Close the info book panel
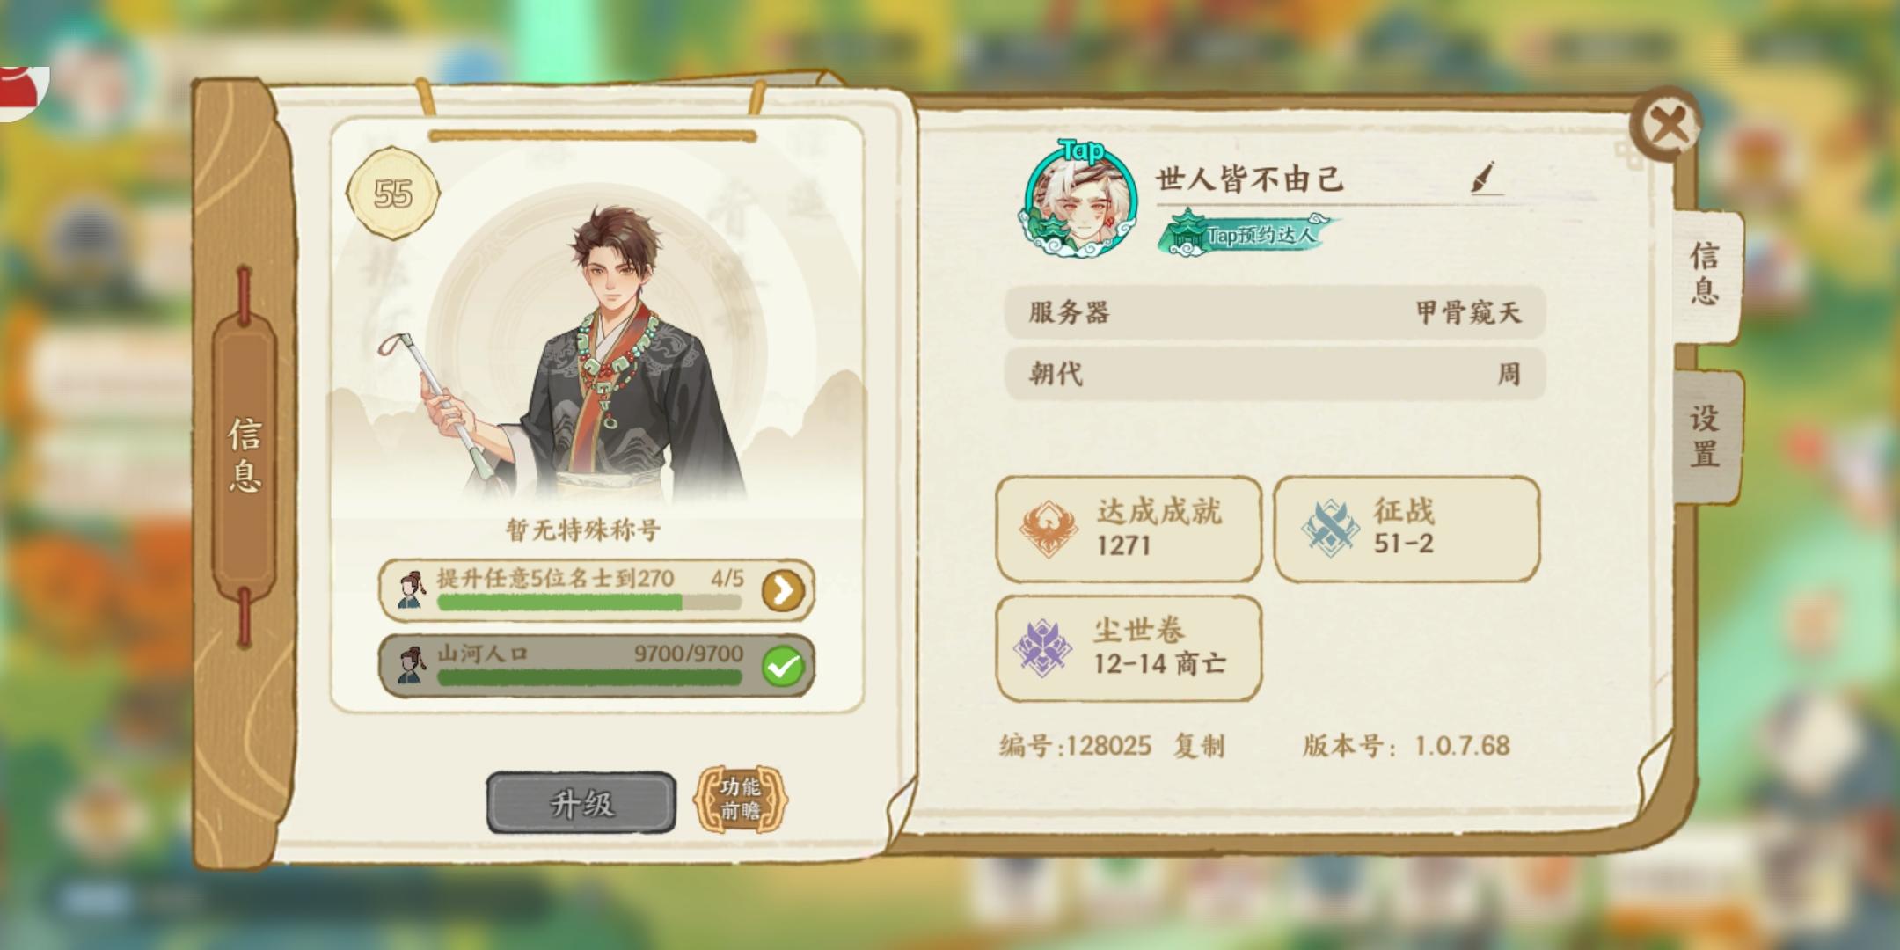Image resolution: width=1900 pixels, height=950 pixels. click(x=1665, y=125)
